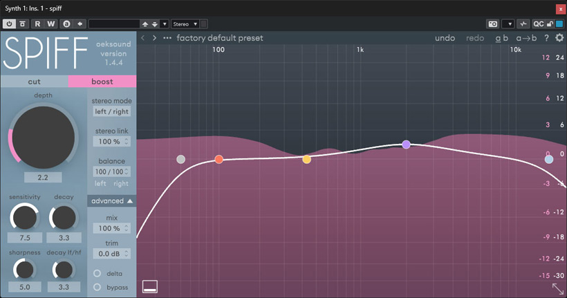Enable the delta radio button
Image resolution: width=567 pixels, height=298 pixels.
tap(97, 273)
